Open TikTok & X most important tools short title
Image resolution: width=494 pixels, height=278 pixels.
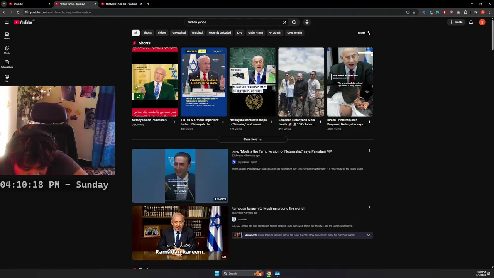[200, 122]
